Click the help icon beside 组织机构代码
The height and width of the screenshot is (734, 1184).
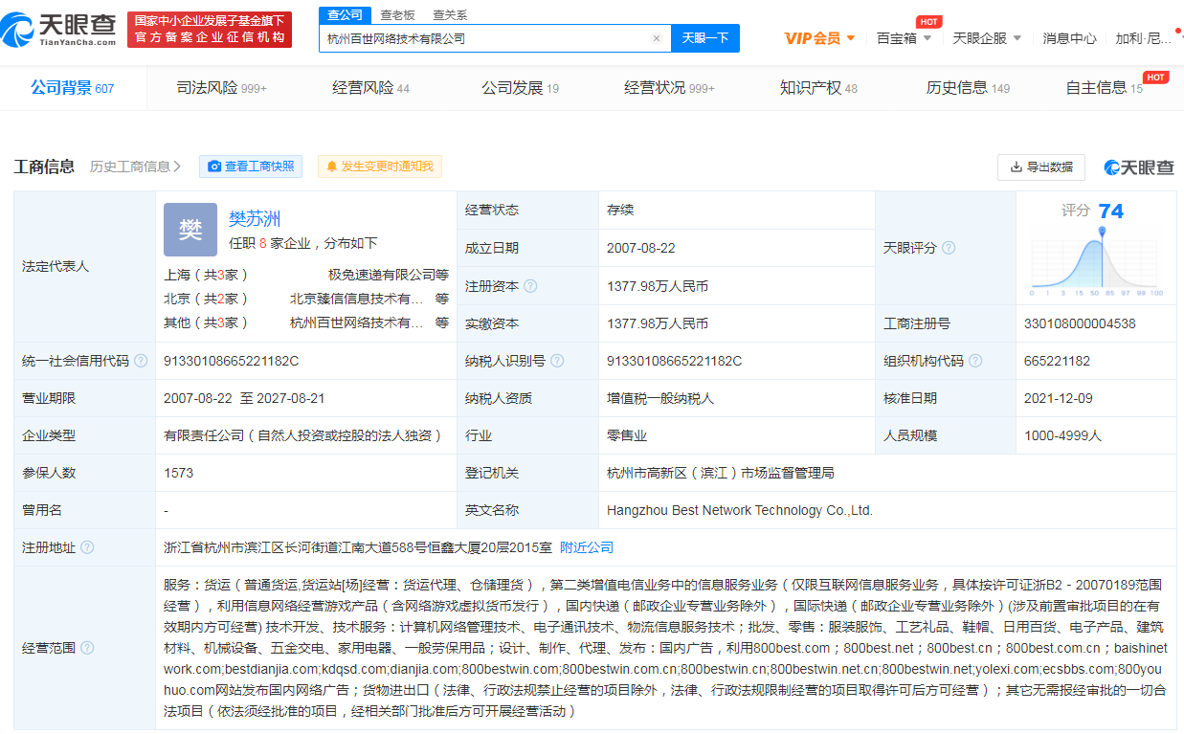975,361
